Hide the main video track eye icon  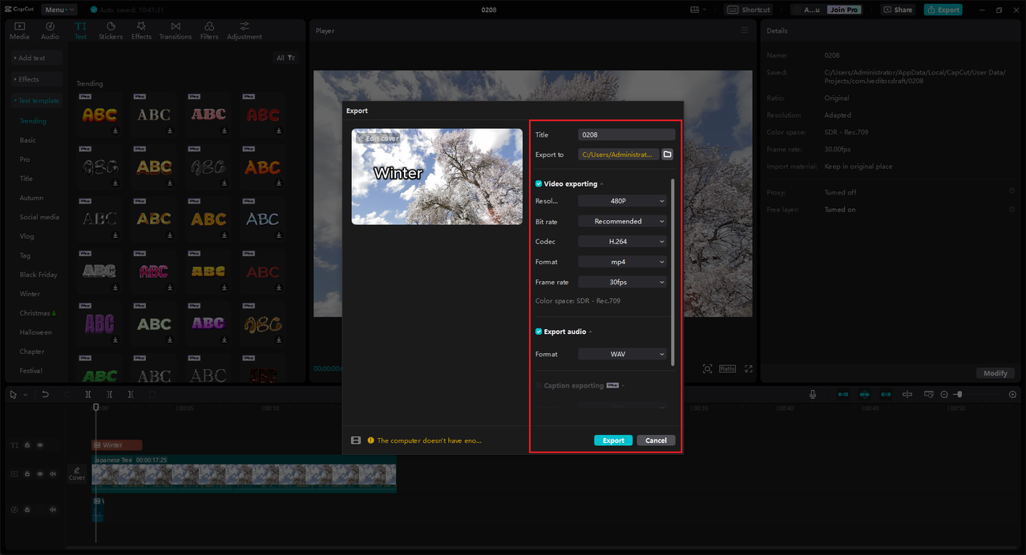point(40,474)
